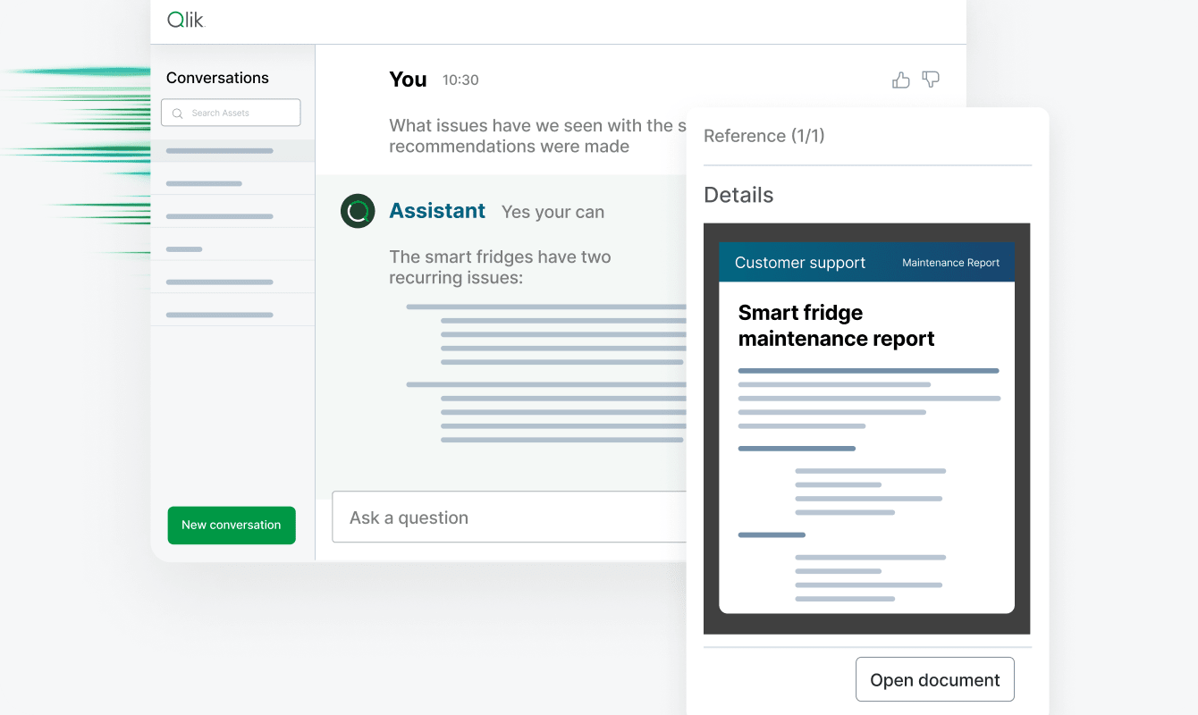
Task: Click the Assistant avatar icon
Action: point(358,212)
